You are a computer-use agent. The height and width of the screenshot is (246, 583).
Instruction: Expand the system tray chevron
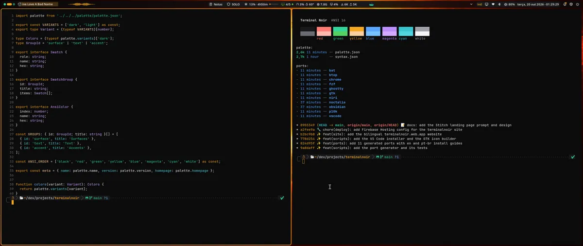point(471,4)
